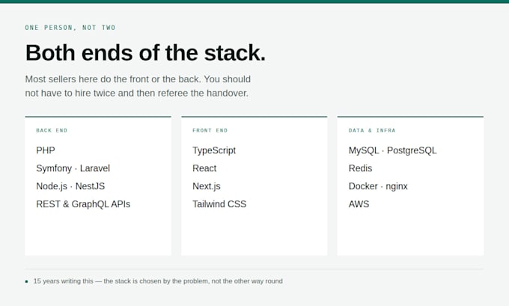Select the 'Symfony · Laravel' row

point(73,168)
